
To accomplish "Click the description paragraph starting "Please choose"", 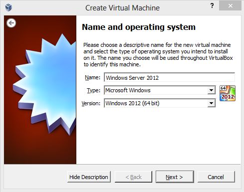I will [158, 54].
